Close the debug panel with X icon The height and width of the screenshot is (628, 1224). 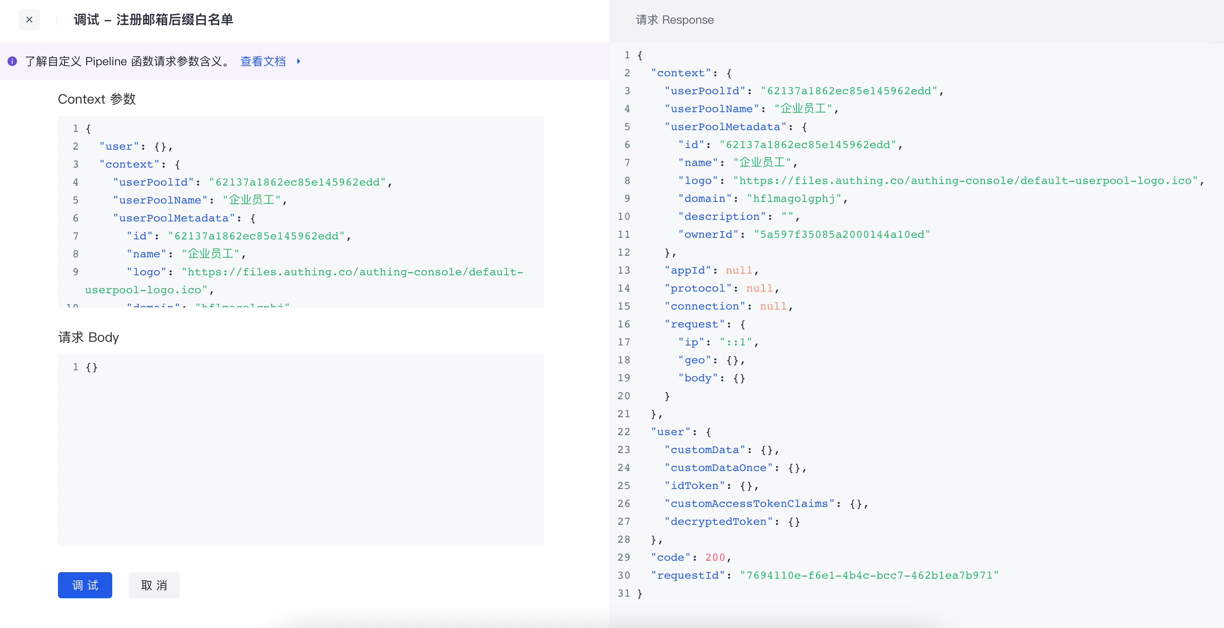pos(29,20)
